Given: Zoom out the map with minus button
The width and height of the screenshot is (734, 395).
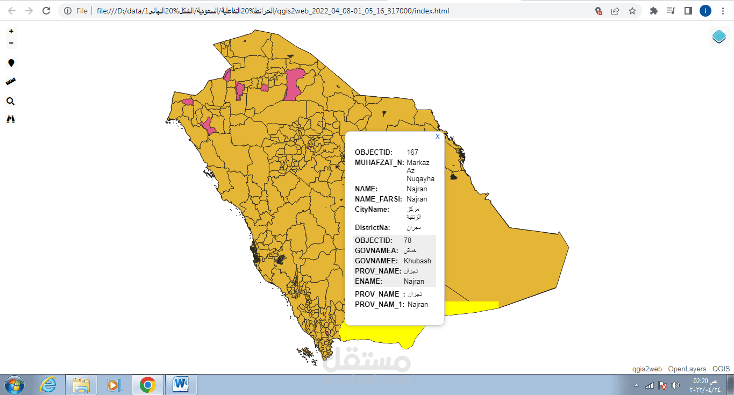Looking at the screenshot, I should pos(11,43).
